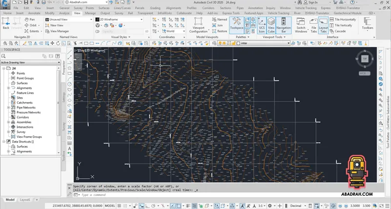Expand the Alignments tree node in Toolspace

(x=9, y=88)
